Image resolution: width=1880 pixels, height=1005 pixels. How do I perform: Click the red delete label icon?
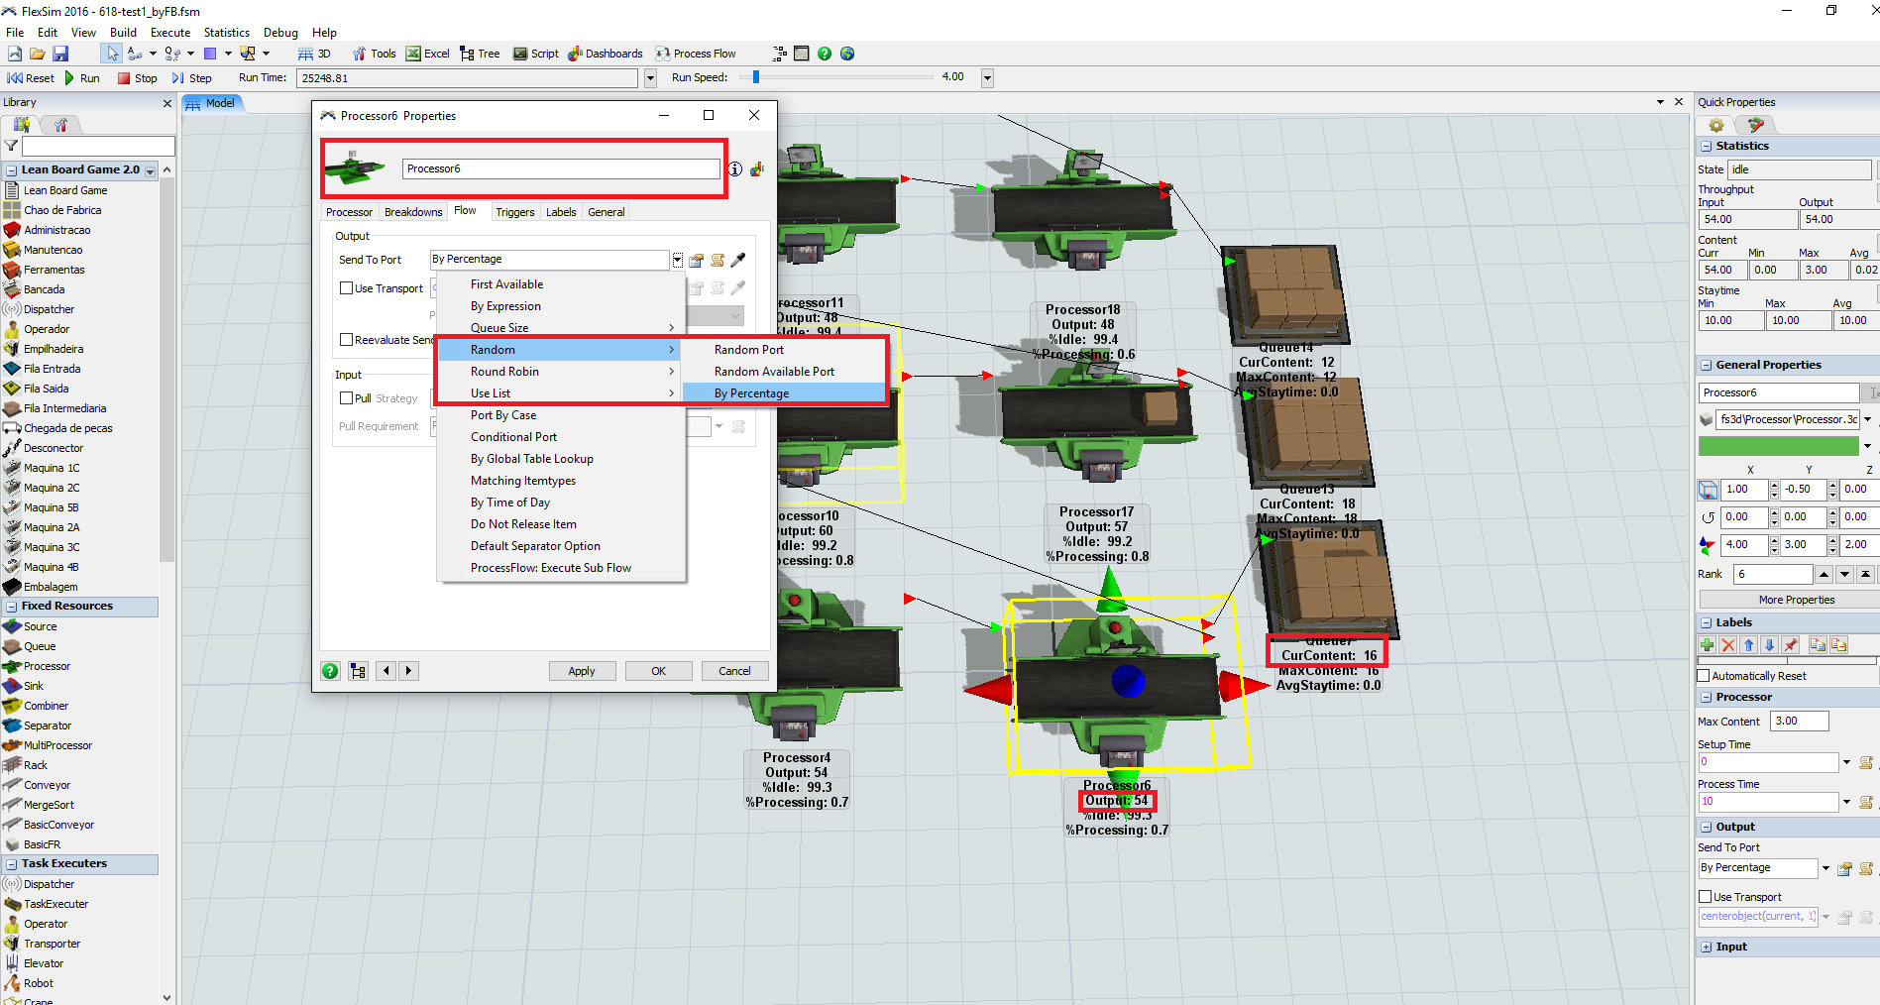[x=1728, y=645]
